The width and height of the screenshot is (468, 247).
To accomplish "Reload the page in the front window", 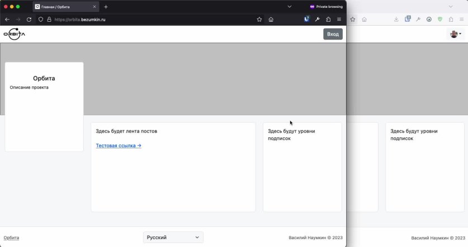I will (x=29, y=20).
